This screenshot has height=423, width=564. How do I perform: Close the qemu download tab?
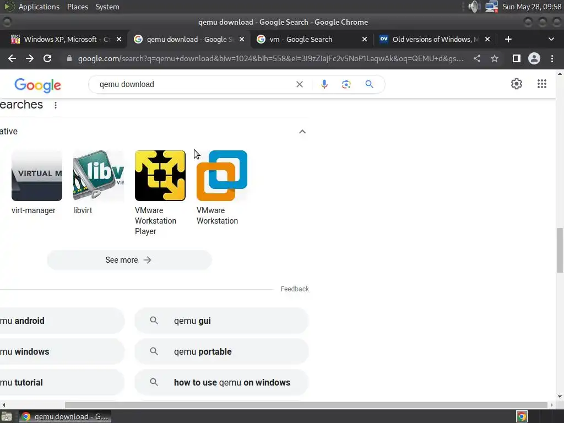coord(242,39)
